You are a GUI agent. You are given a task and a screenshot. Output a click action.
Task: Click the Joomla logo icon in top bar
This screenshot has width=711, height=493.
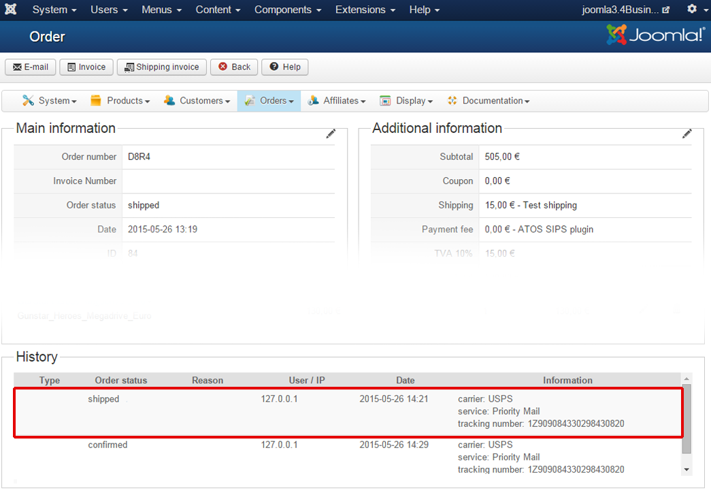[10, 9]
